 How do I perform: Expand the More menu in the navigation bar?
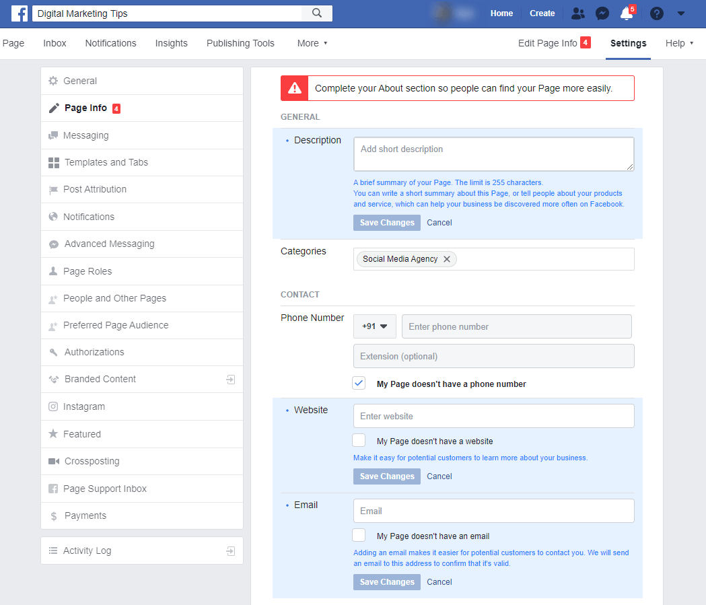coord(312,43)
